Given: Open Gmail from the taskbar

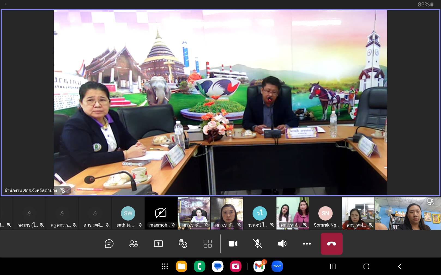Looking at the screenshot, I should click(259, 267).
